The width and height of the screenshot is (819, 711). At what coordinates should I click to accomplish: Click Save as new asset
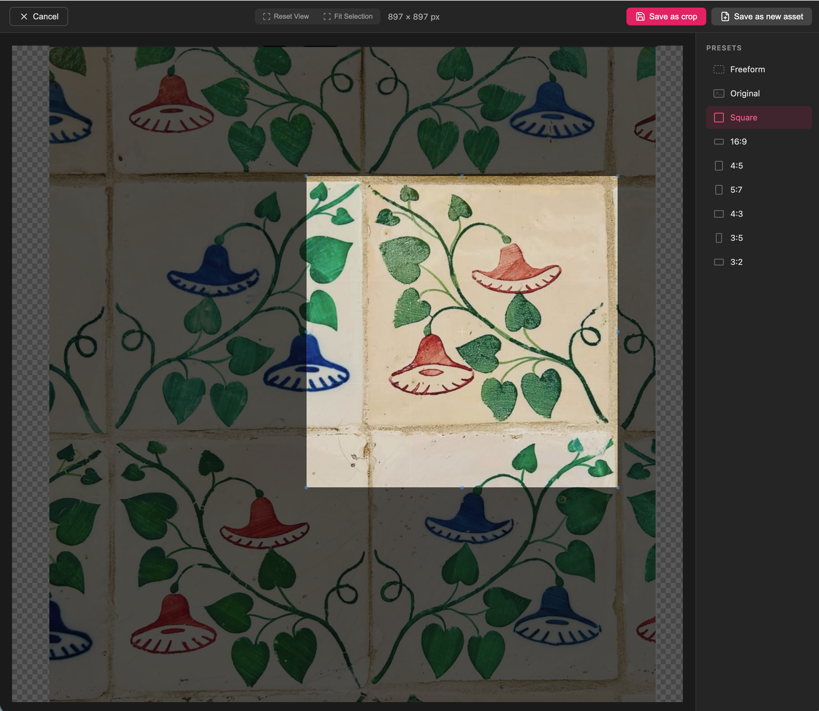[761, 17]
